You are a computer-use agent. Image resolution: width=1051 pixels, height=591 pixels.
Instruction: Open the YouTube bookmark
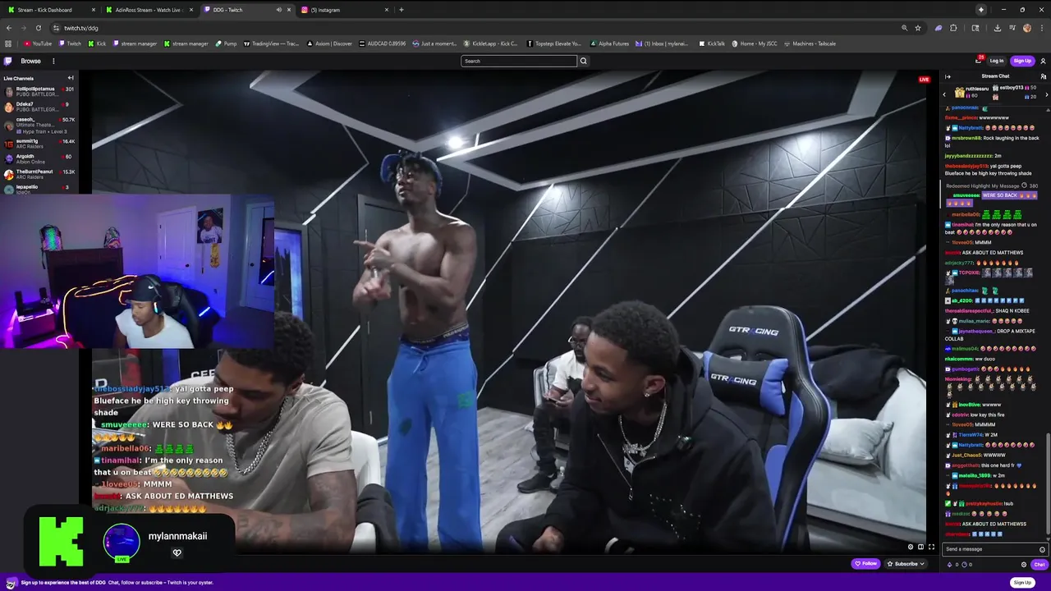point(38,44)
